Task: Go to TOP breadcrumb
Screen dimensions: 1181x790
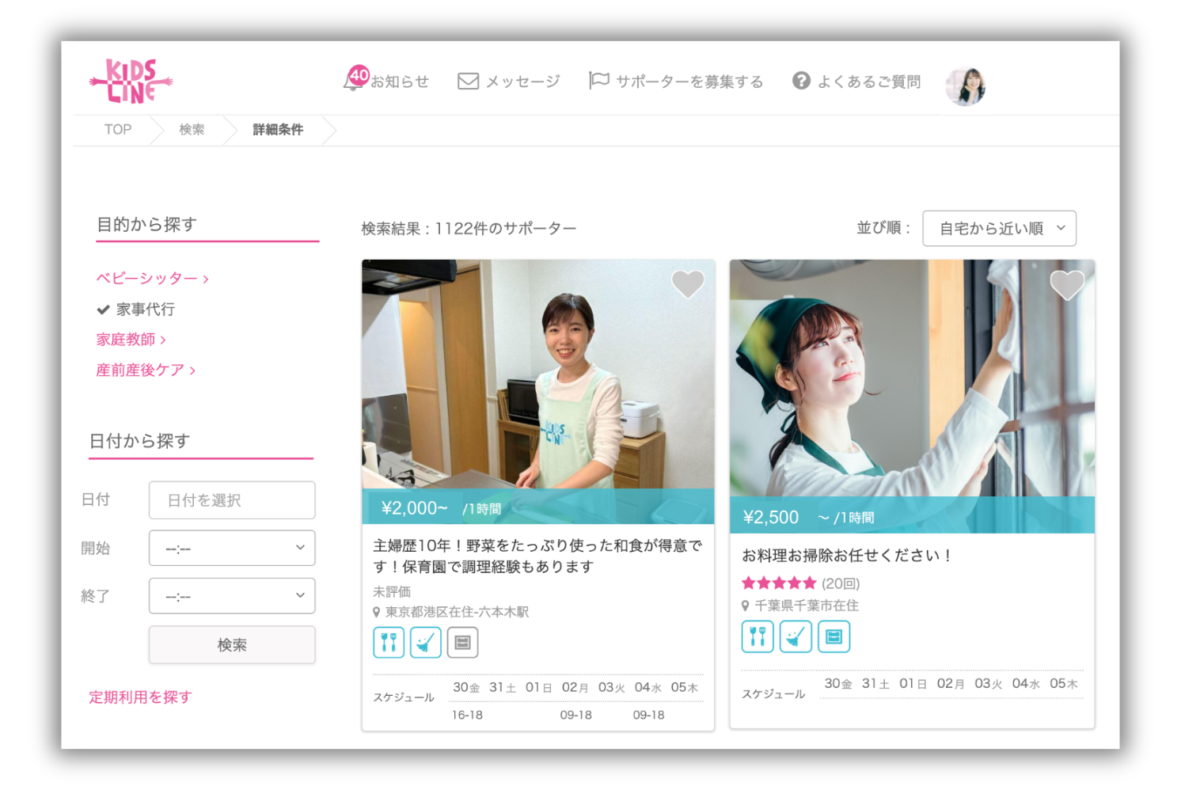Action: [118, 130]
